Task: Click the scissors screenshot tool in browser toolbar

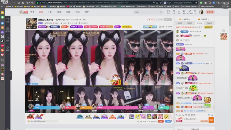Action: pos(219,3)
